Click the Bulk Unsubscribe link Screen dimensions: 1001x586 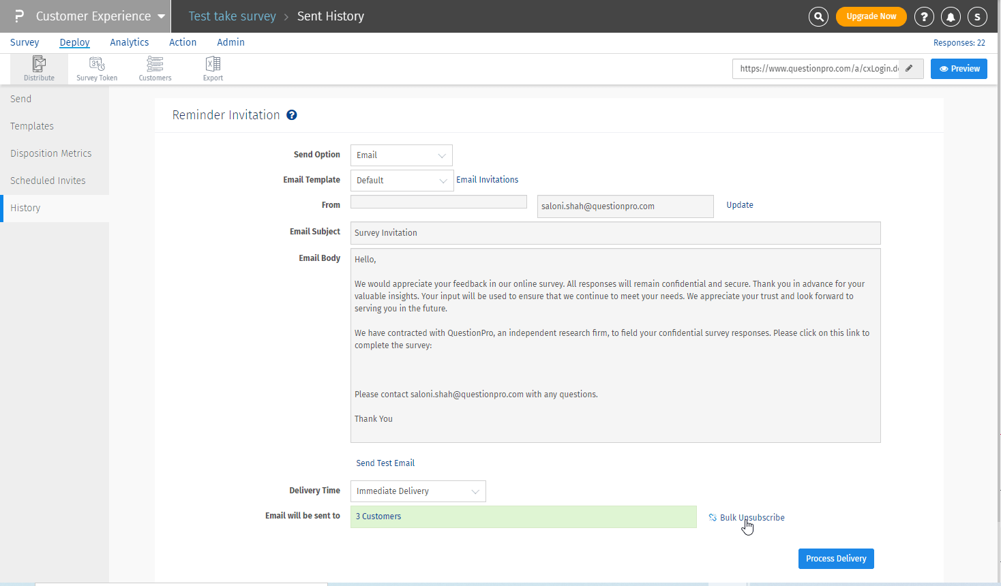point(751,518)
